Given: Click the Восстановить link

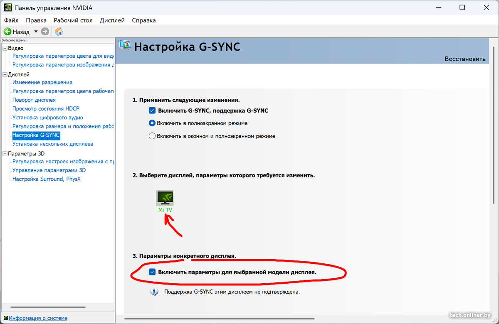Looking at the screenshot, I should (465, 59).
